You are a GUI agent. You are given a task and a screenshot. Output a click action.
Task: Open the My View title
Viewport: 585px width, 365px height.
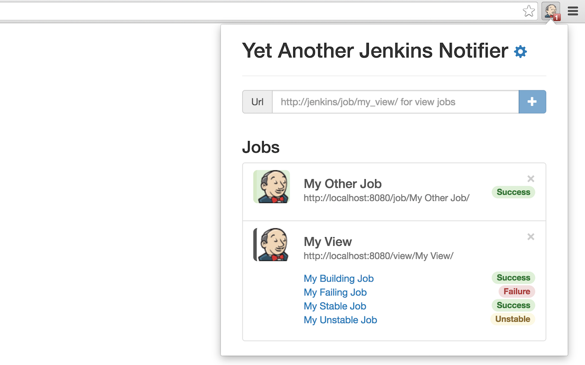coord(328,242)
